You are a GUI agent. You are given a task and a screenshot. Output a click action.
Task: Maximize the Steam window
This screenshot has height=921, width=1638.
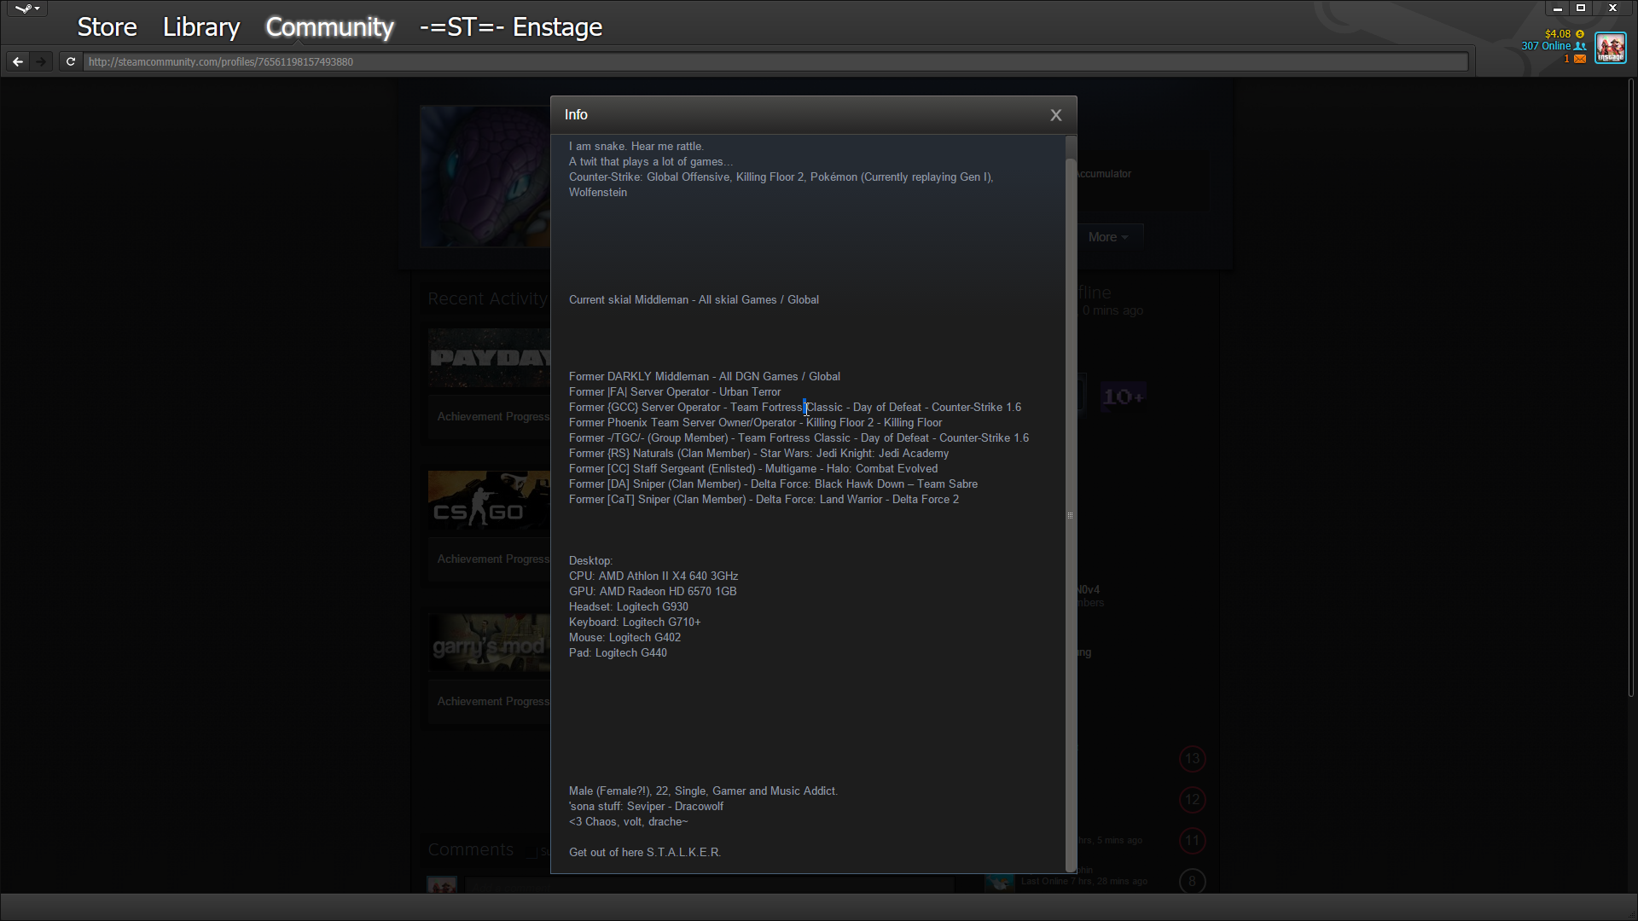tap(1581, 8)
